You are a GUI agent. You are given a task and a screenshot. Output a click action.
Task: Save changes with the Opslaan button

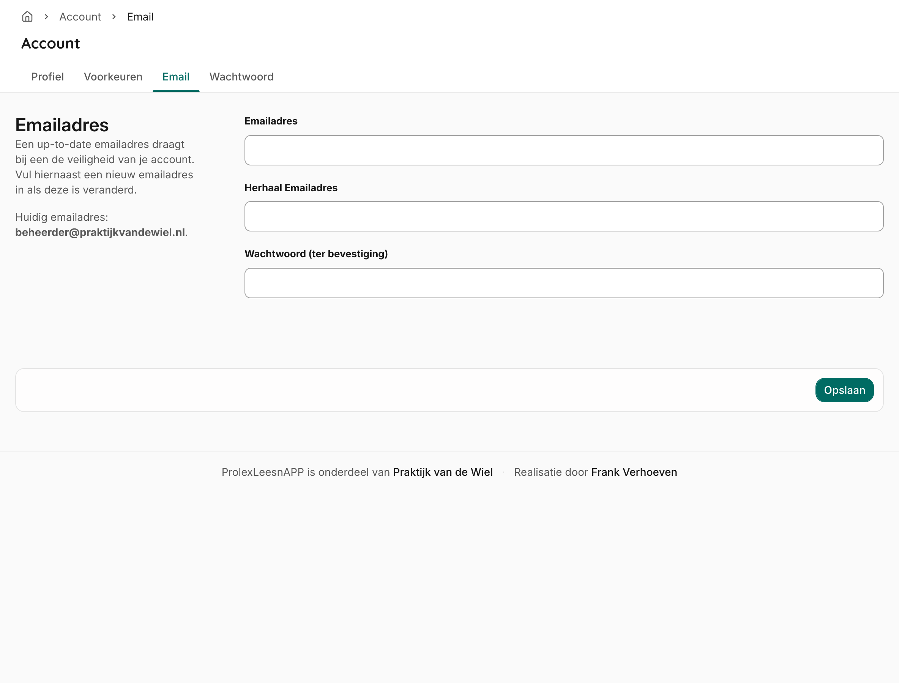844,390
